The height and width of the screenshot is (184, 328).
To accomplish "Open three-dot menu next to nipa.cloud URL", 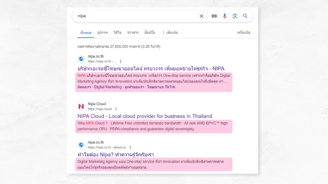I will click(x=116, y=109).
